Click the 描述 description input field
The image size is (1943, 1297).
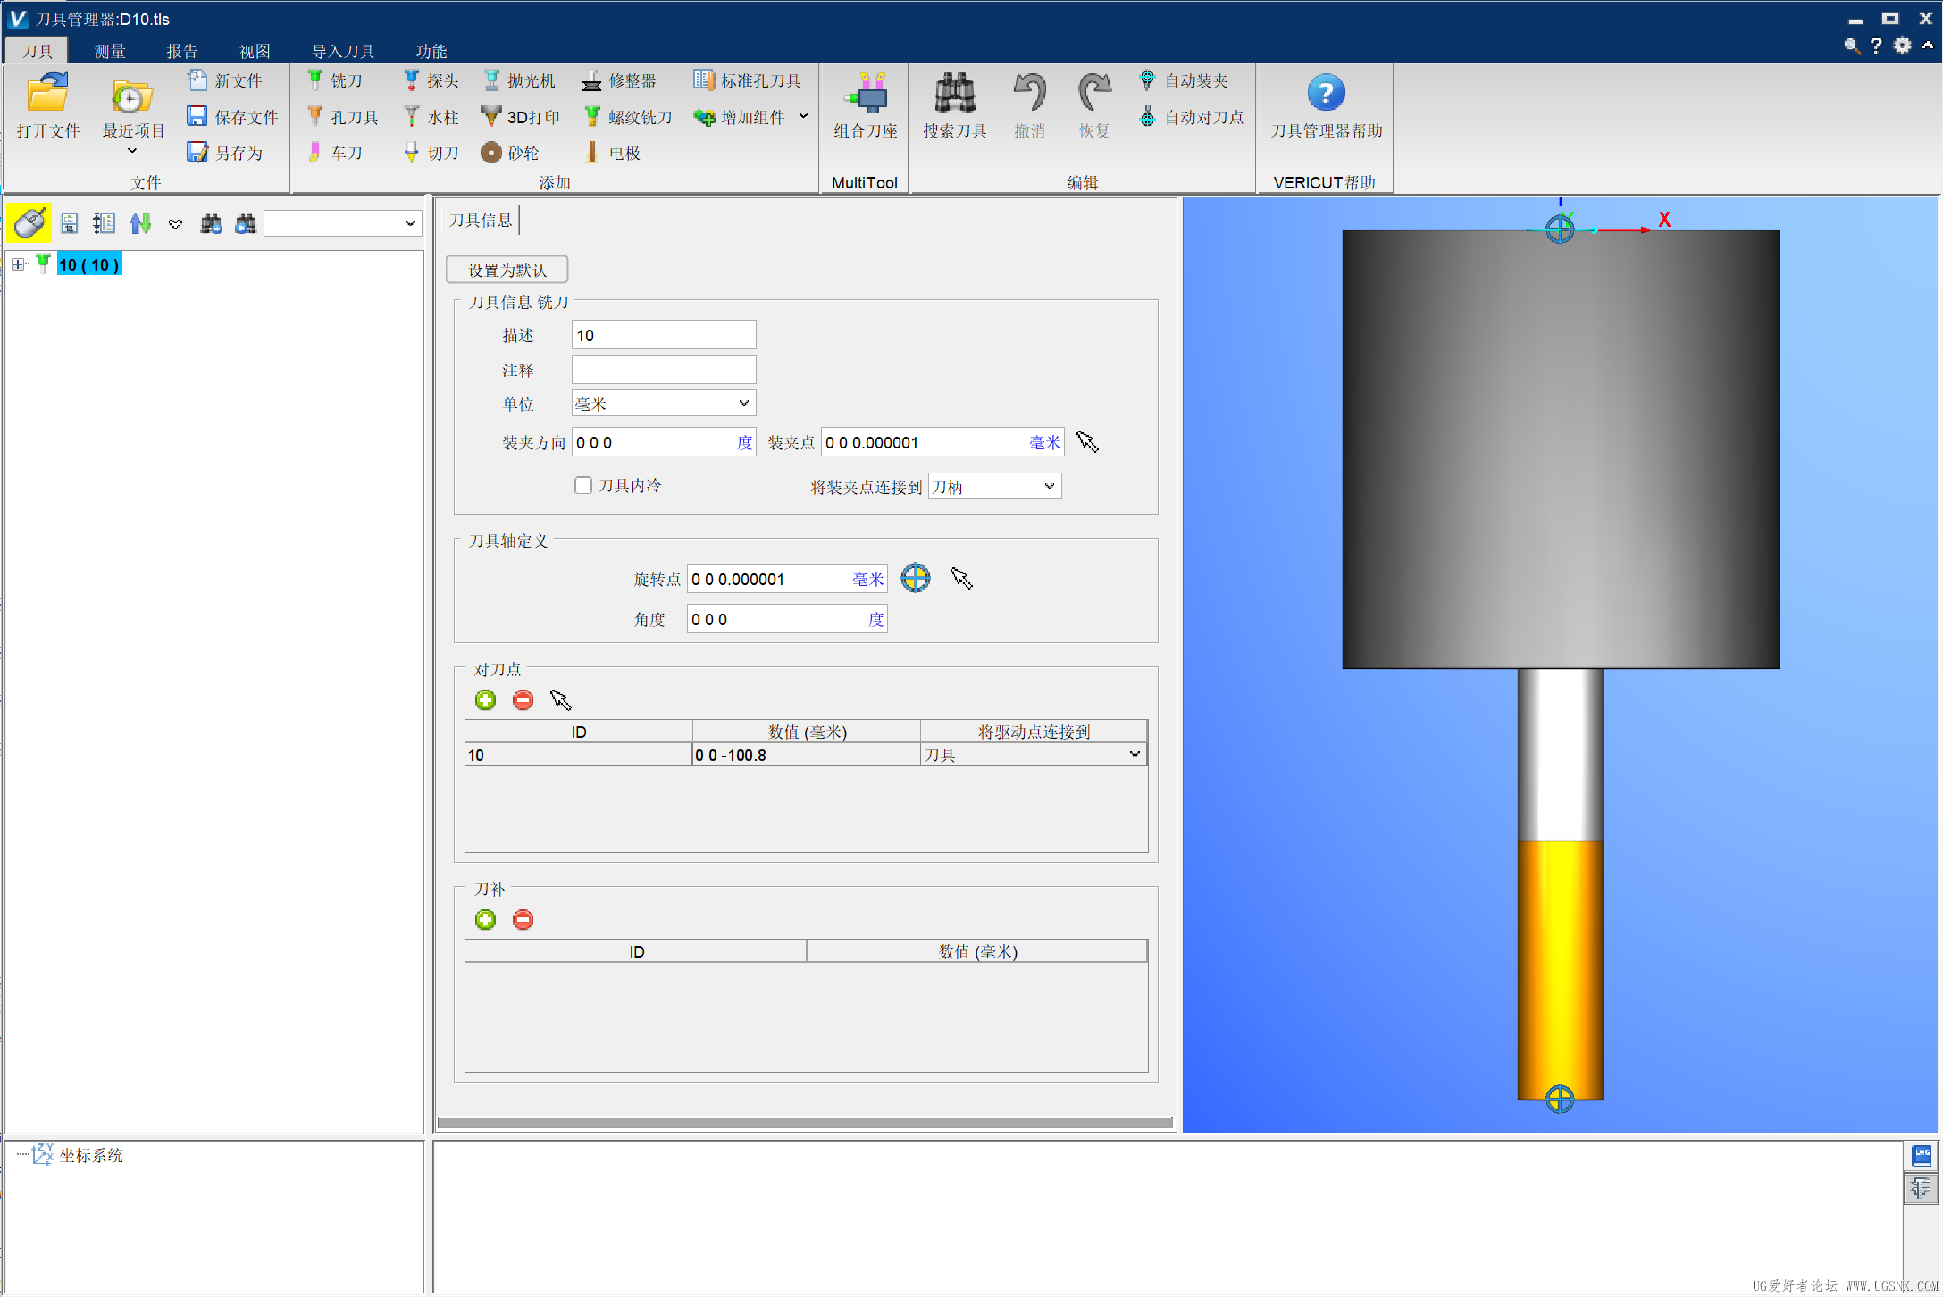coord(663,335)
